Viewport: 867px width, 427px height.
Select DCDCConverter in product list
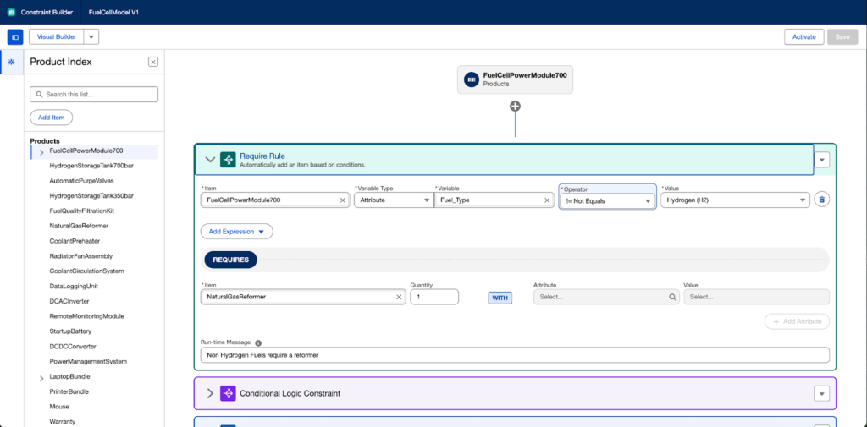(x=73, y=347)
